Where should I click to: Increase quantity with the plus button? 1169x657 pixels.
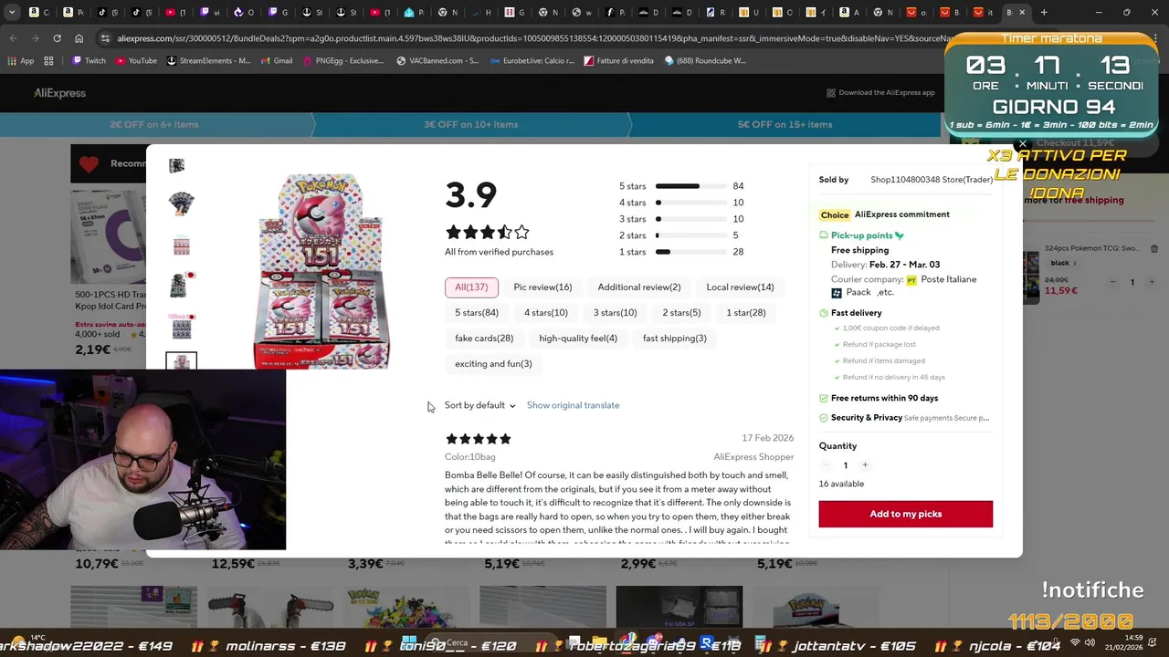pos(865,465)
